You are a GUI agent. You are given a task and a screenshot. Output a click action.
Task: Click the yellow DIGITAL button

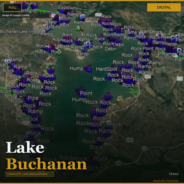click(164, 7)
